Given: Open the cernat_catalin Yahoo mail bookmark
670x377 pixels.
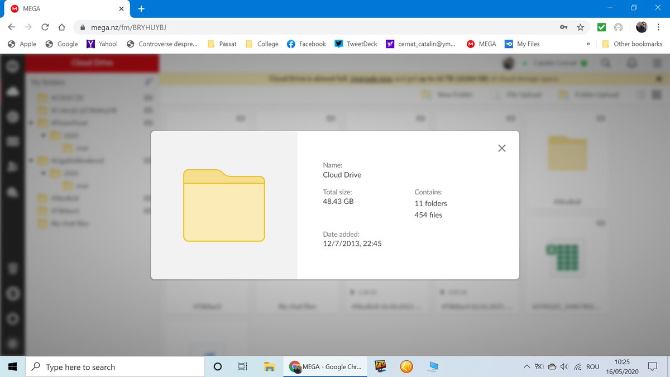Looking at the screenshot, I should tap(422, 44).
